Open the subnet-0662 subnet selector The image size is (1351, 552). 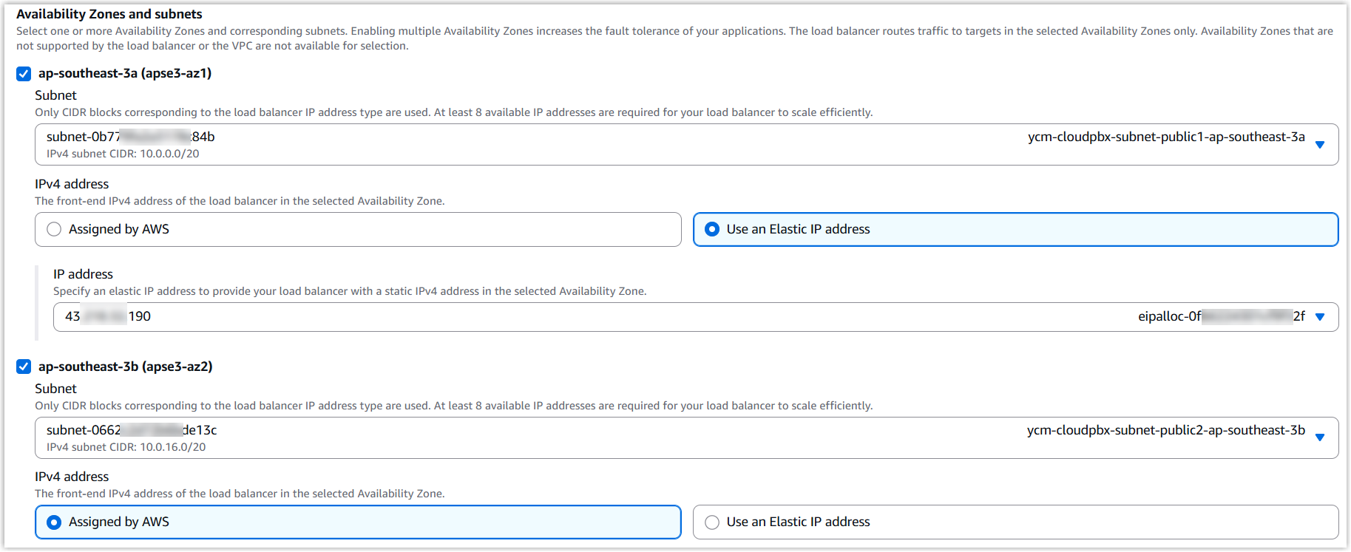518,437
